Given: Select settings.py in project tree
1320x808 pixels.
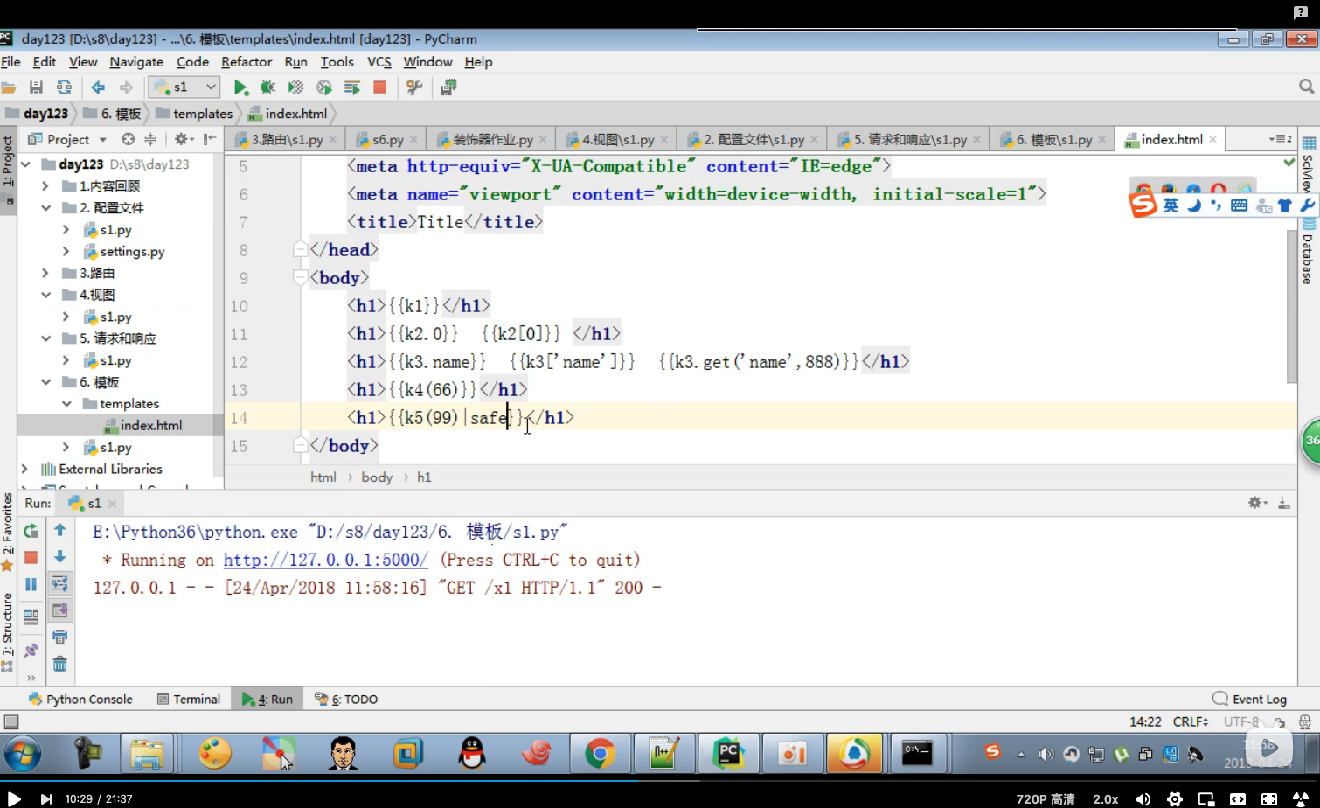Looking at the screenshot, I should tap(132, 252).
